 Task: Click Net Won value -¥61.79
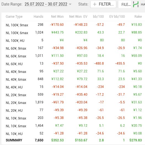click(x=58, y=102)
